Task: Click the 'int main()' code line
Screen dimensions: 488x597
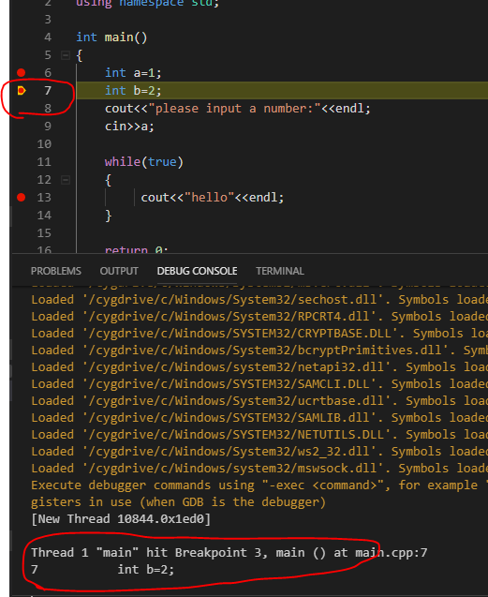Action: pyautogui.click(x=111, y=37)
